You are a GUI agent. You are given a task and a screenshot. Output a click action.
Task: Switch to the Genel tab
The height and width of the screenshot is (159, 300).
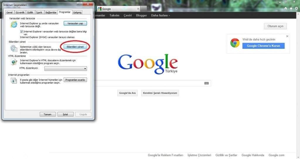pyautogui.click(x=9, y=12)
